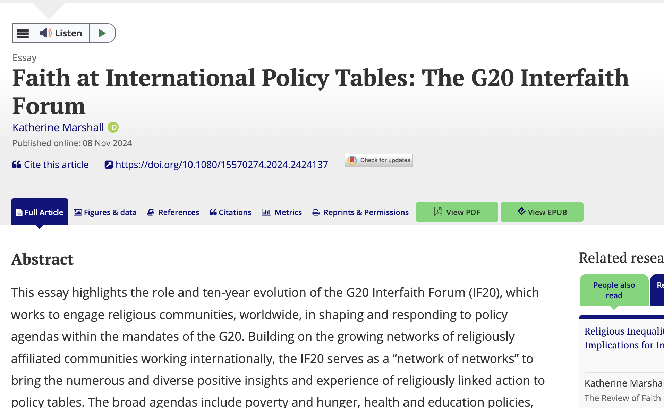Click the book icon beside References
Screen dimensions: 664x408
(x=151, y=212)
